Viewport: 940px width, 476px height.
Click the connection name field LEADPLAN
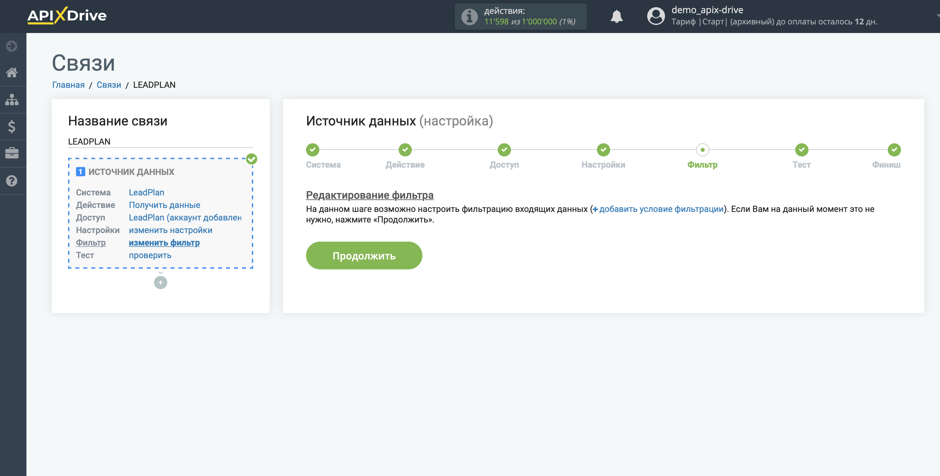click(x=160, y=141)
